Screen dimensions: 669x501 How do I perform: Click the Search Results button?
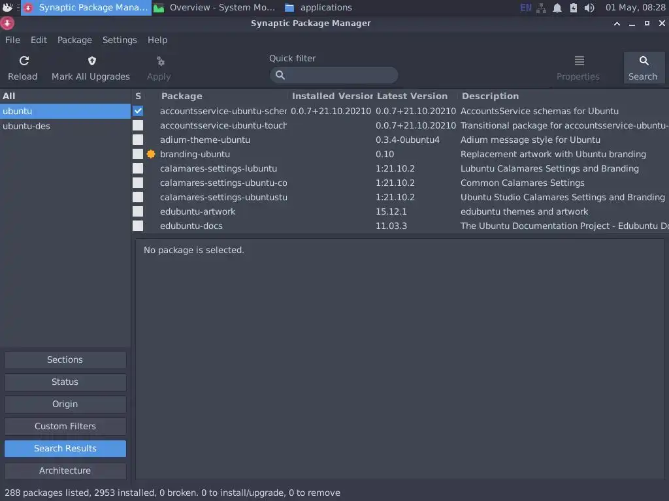click(x=65, y=449)
